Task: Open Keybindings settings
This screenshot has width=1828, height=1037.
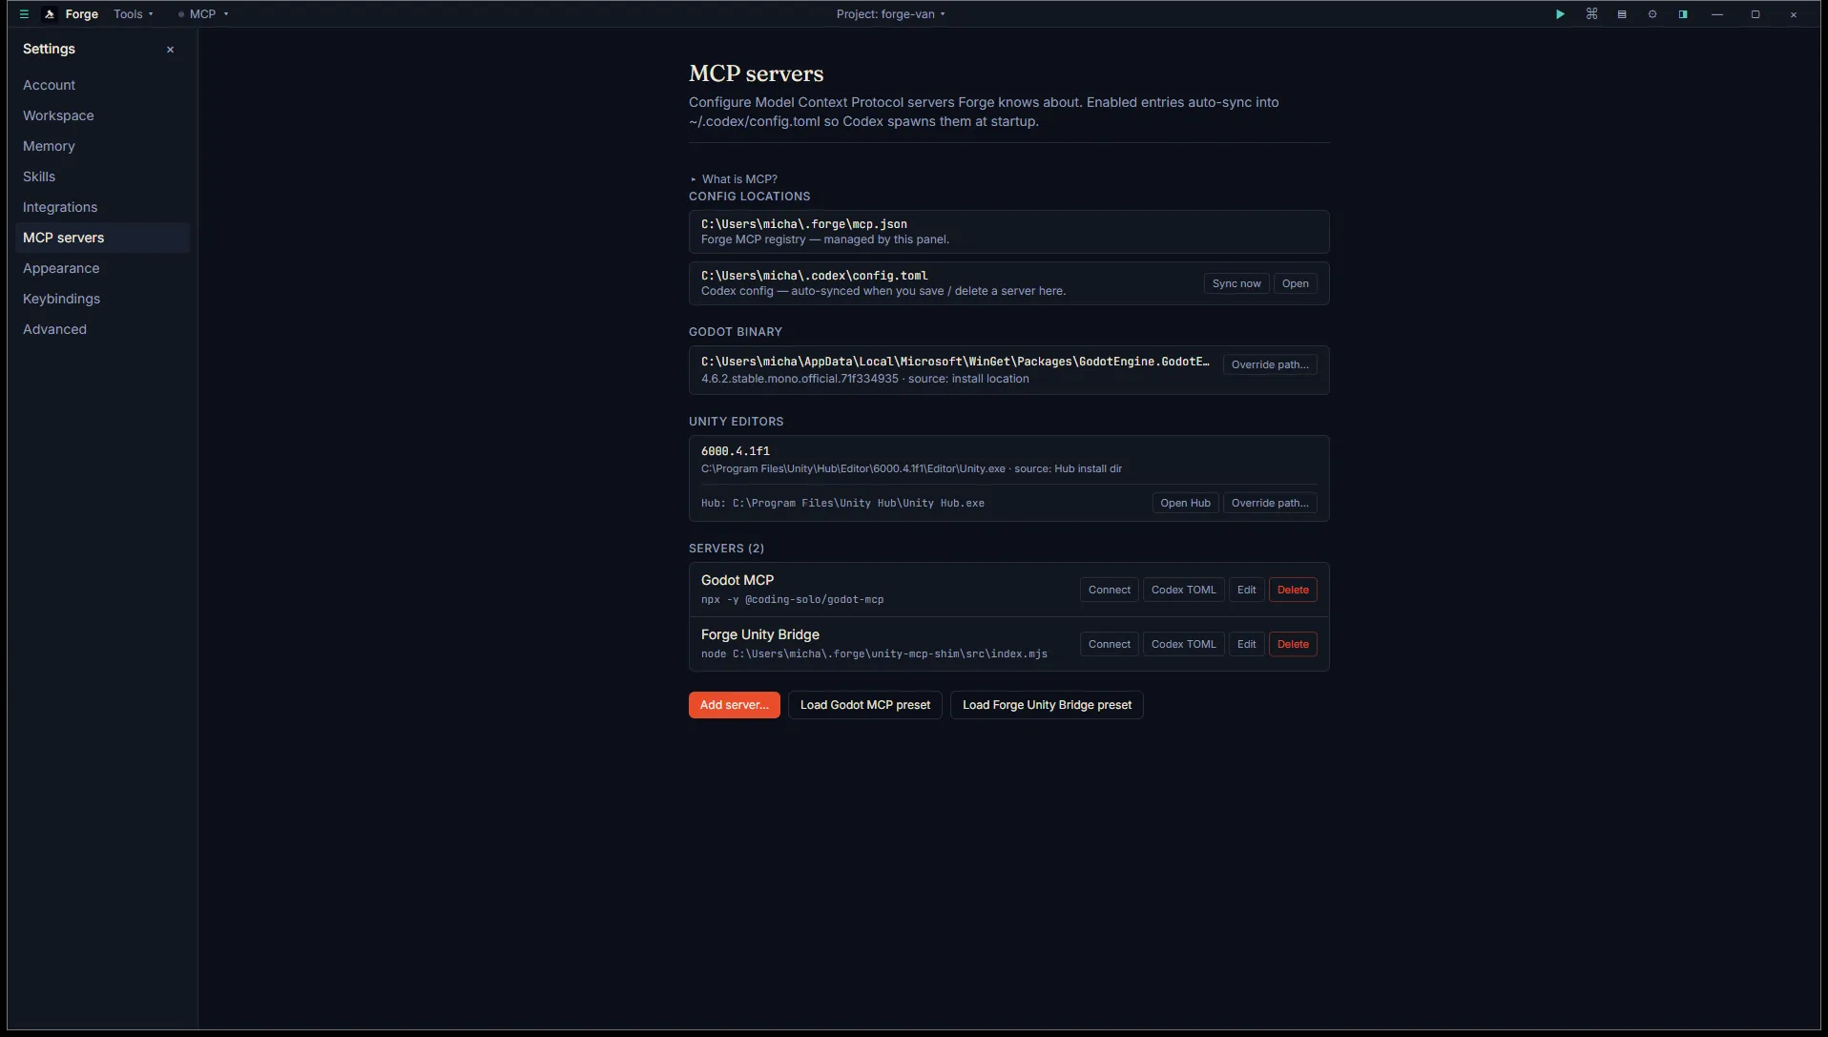Action: (x=103, y=299)
